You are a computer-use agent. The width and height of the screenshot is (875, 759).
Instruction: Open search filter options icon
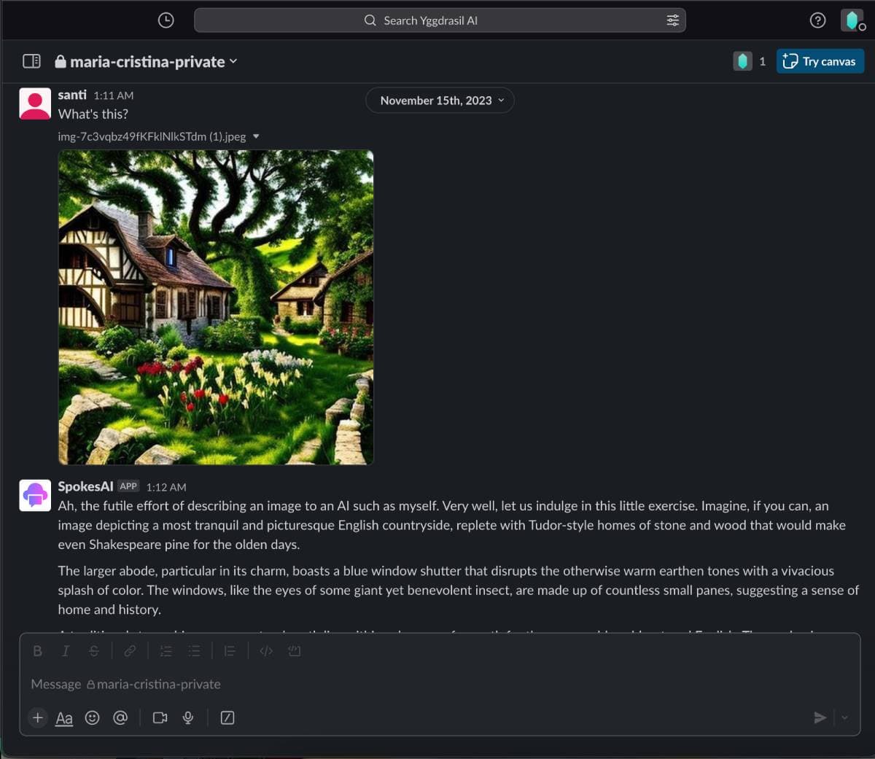point(672,20)
